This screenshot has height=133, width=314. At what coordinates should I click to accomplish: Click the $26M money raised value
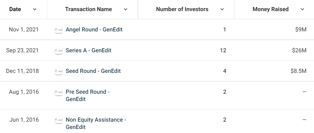pyautogui.click(x=299, y=51)
